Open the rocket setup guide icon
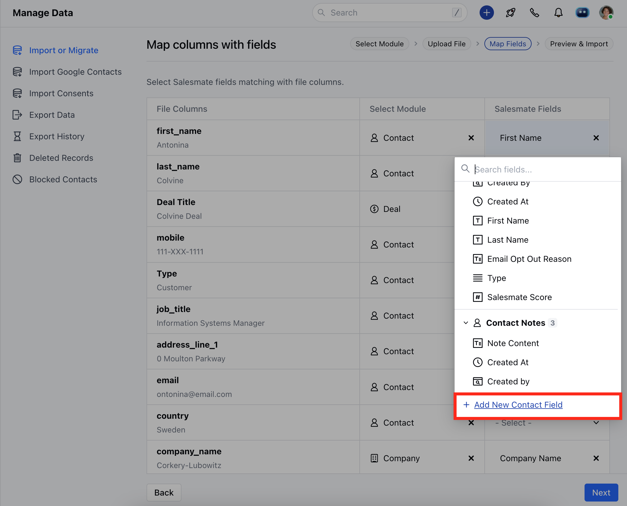The width and height of the screenshot is (627, 506). [510, 13]
